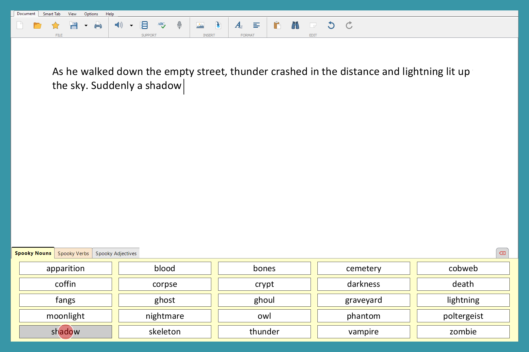The width and height of the screenshot is (529, 352).
Task: Insert the word cemetery
Action: point(364,268)
